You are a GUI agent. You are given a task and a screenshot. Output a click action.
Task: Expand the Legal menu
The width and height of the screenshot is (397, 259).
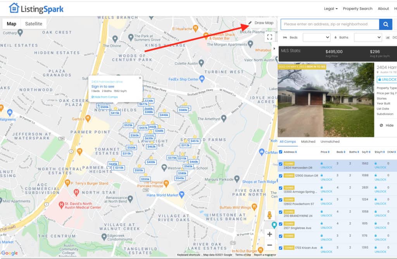331,9
